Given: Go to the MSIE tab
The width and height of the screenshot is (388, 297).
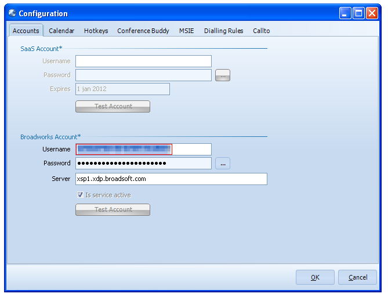Looking at the screenshot, I should (186, 31).
